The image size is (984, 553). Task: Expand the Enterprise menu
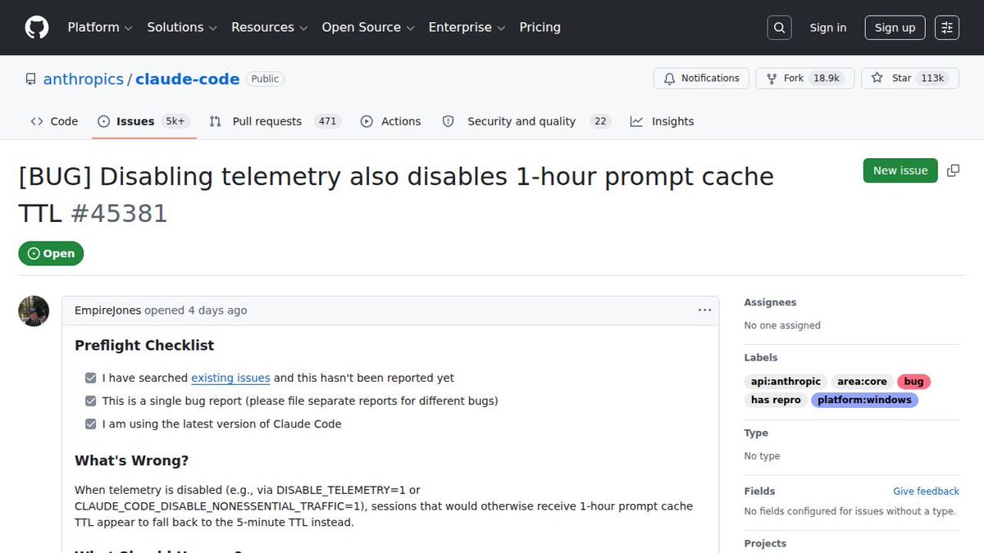point(467,27)
